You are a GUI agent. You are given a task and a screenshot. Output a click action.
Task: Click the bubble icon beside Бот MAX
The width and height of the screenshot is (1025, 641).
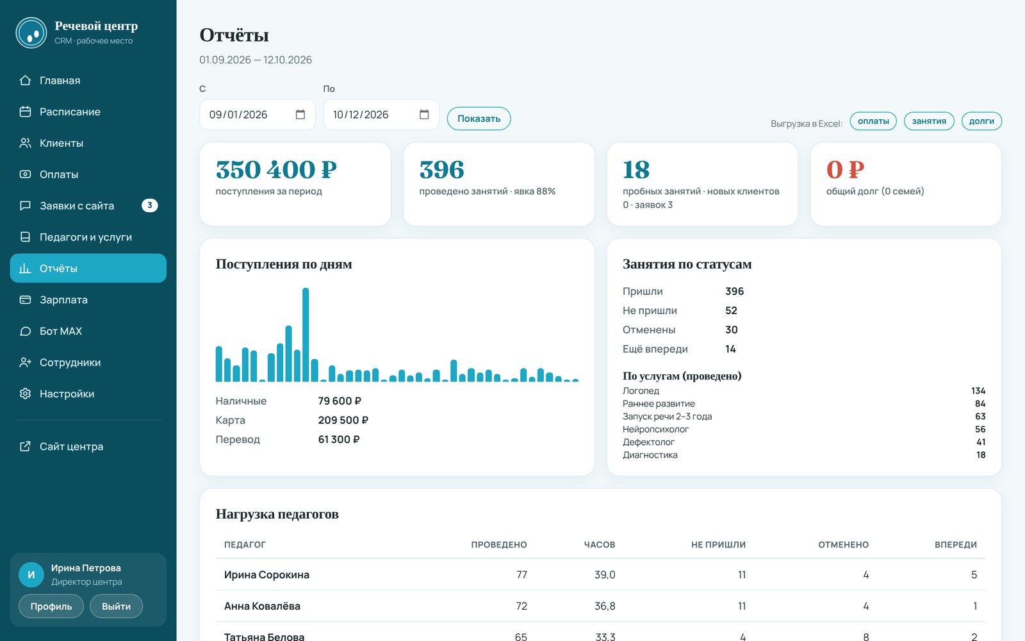click(x=25, y=331)
